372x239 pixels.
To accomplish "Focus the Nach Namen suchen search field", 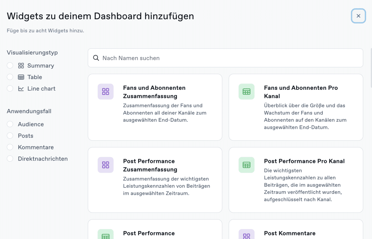I will [231, 58].
